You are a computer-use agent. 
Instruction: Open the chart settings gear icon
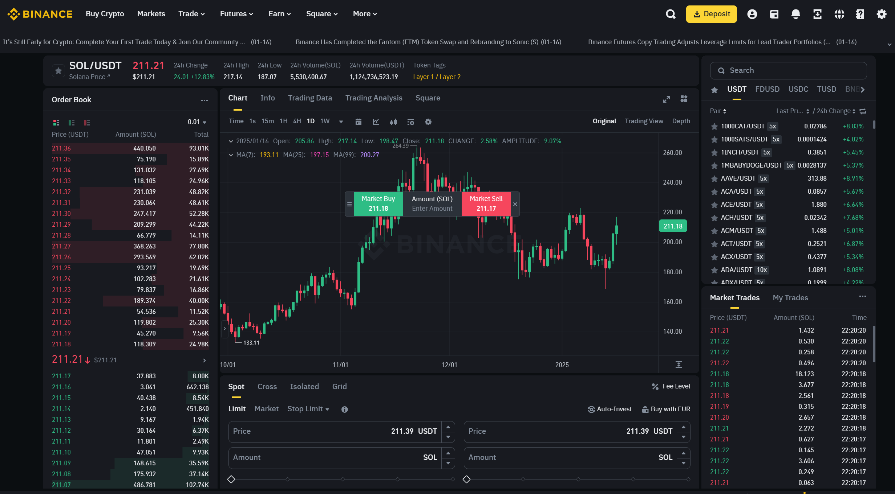(428, 122)
